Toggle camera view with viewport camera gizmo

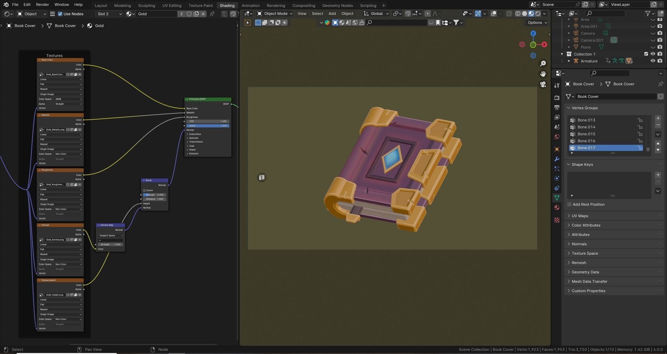coord(543,84)
